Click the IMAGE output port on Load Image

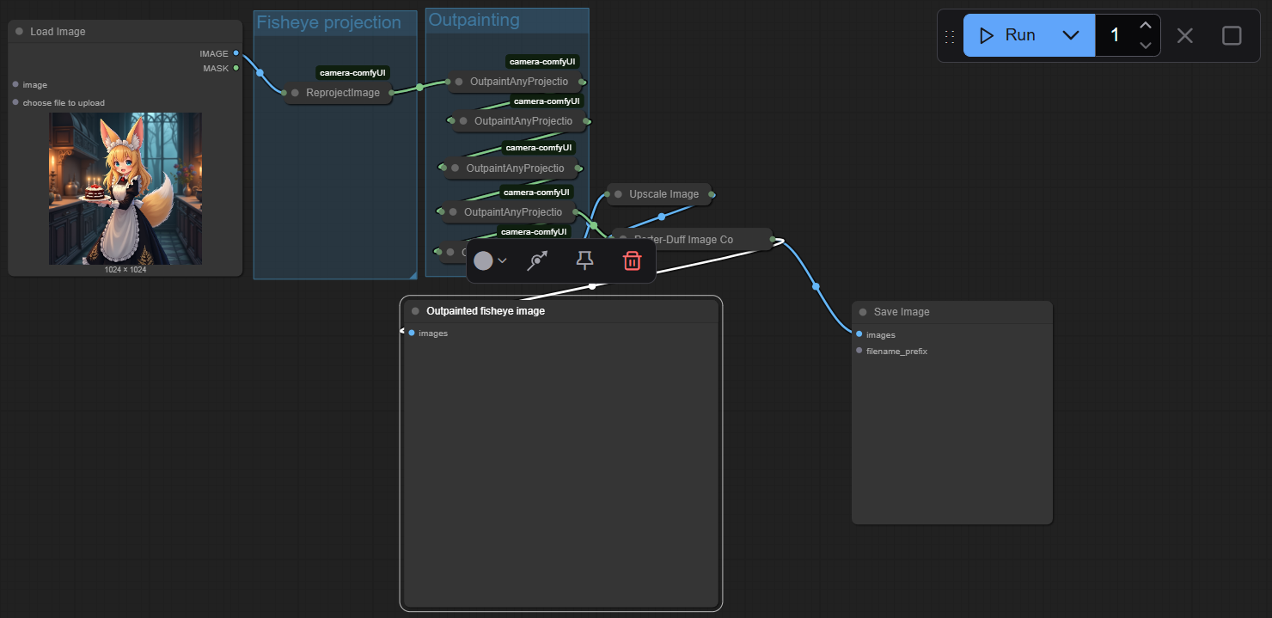236,53
